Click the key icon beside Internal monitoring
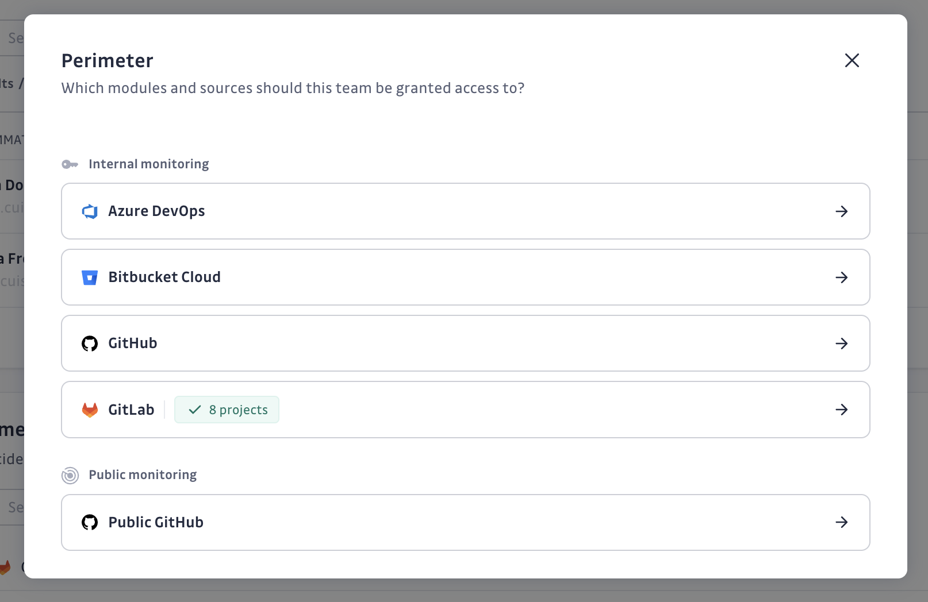This screenshot has height=602, width=928. (x=70, y=164)
